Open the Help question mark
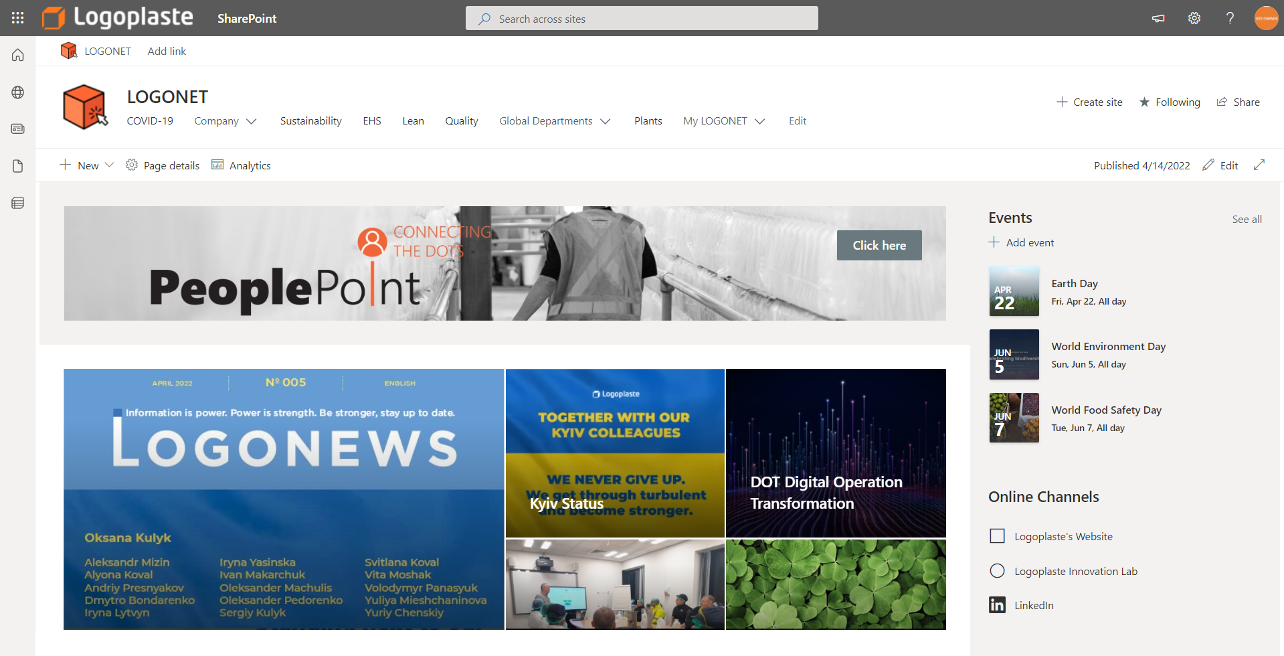 [1230, 18]
